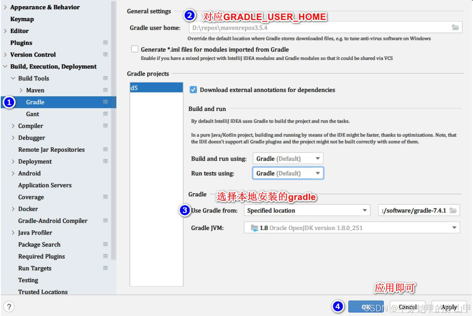This screenshot has width=473, height=316.
Task: Click the JDK folder icon in Gradle JVM
Action: 254,228
